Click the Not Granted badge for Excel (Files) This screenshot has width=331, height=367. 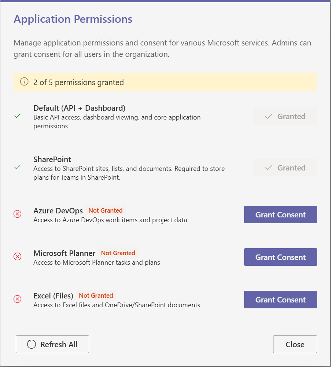96,296
